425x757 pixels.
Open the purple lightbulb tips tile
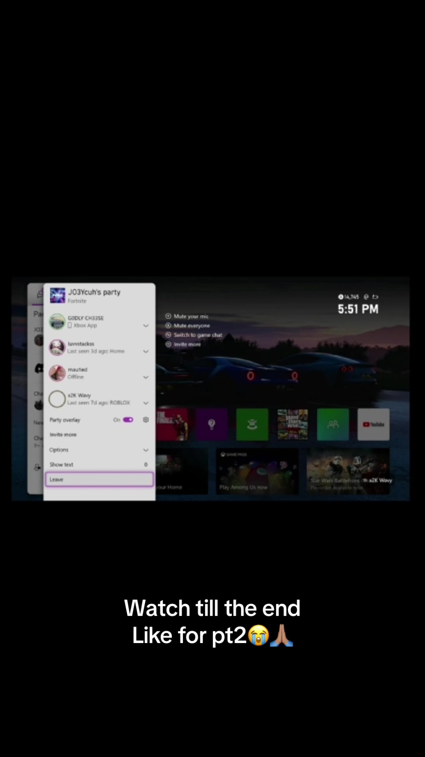(x=212, y=424)
